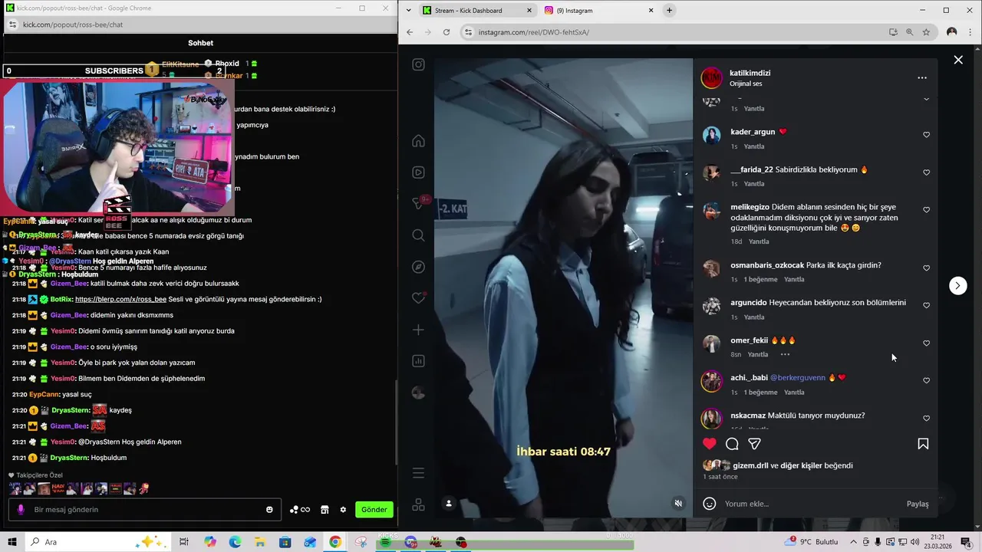The width and height of the screenshot is (982, 552).
Task: Open Instagram home from the sidebar
Action: [418, 141]
